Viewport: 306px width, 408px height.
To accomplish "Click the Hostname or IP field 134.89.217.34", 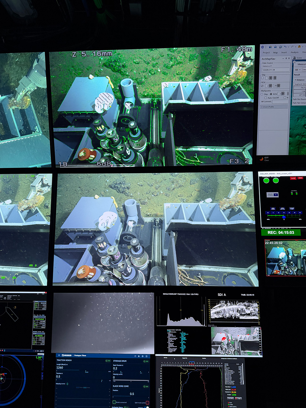I will point(275,70).
